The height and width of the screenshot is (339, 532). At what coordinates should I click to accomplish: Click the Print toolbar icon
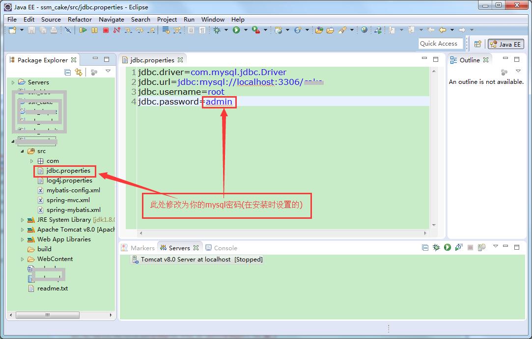click(54, 30)
